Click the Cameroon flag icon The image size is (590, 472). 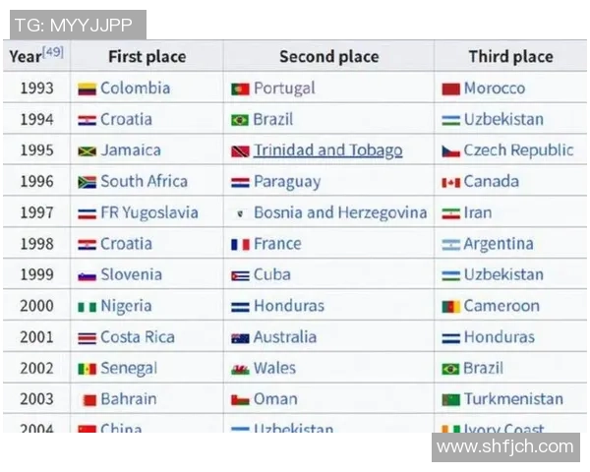pos(451,307)
